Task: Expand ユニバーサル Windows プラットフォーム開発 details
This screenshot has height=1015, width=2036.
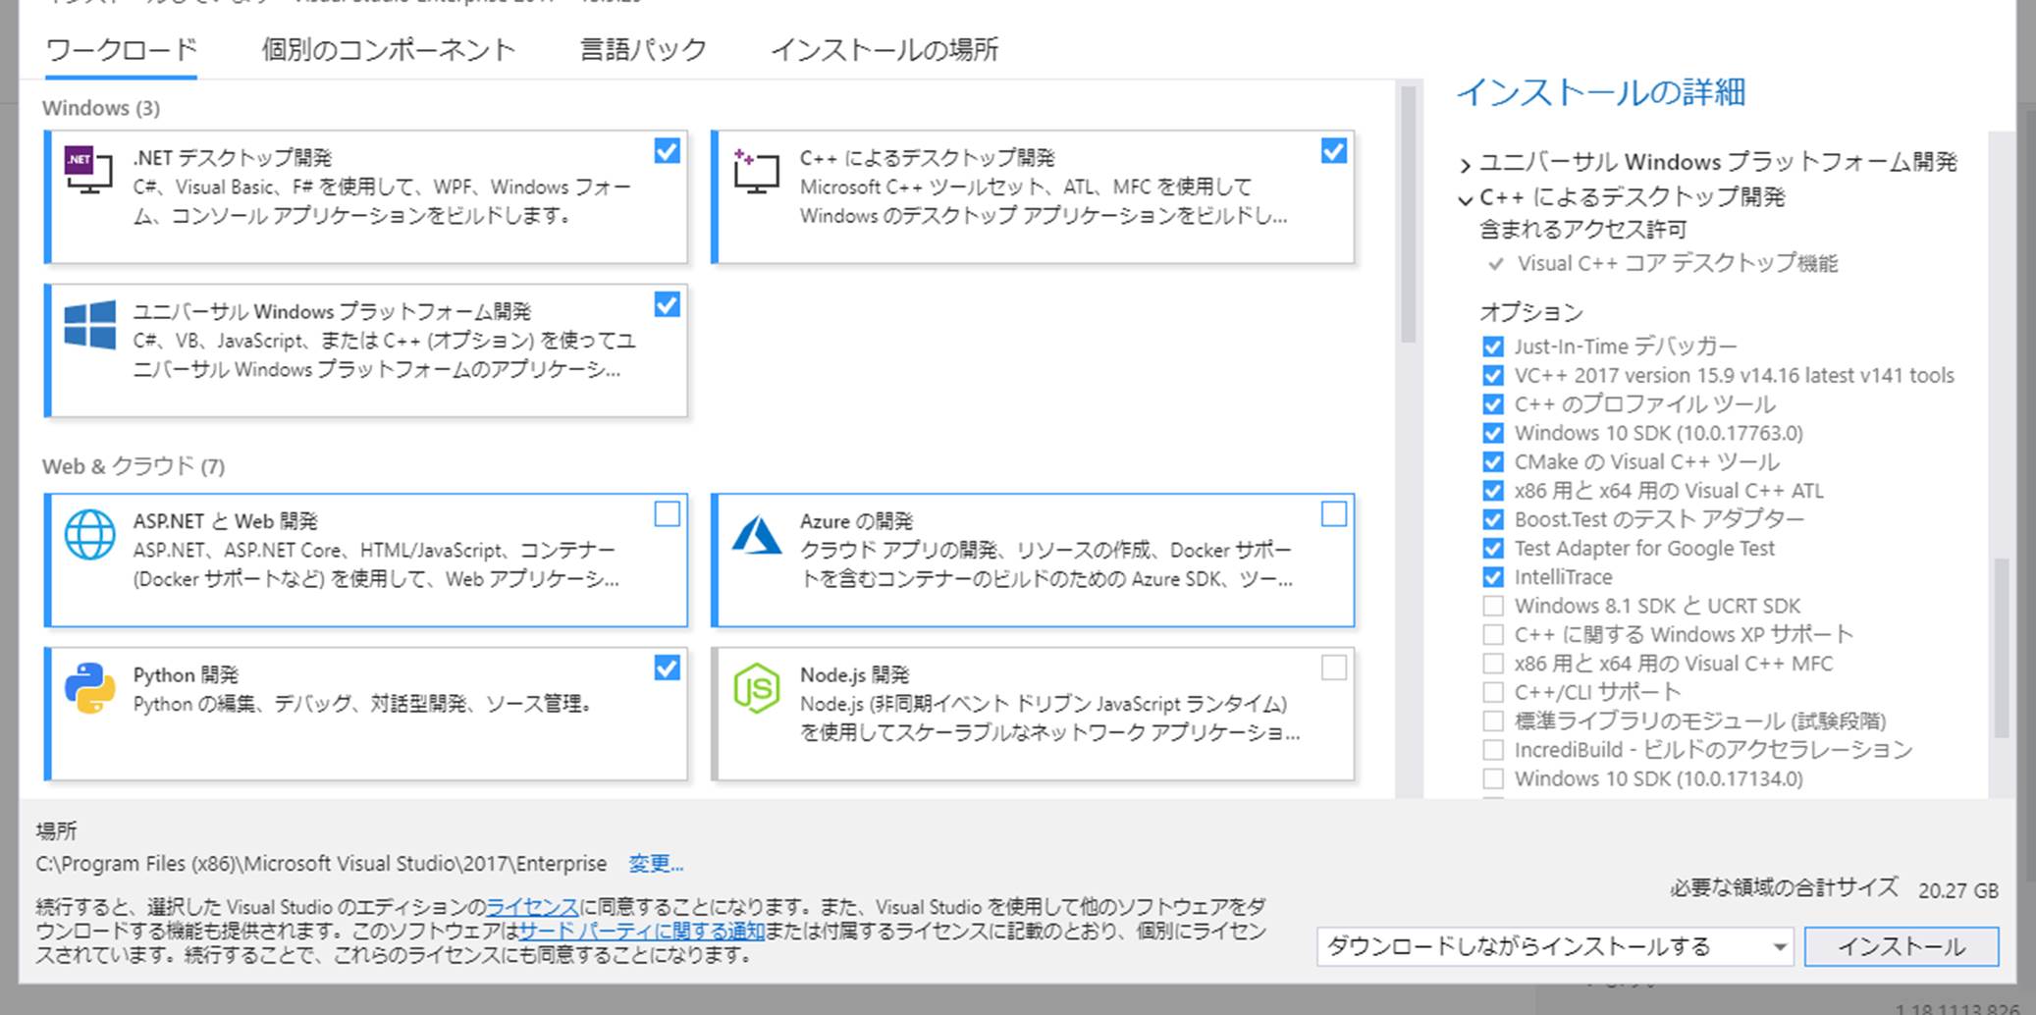Action: 1465,164
